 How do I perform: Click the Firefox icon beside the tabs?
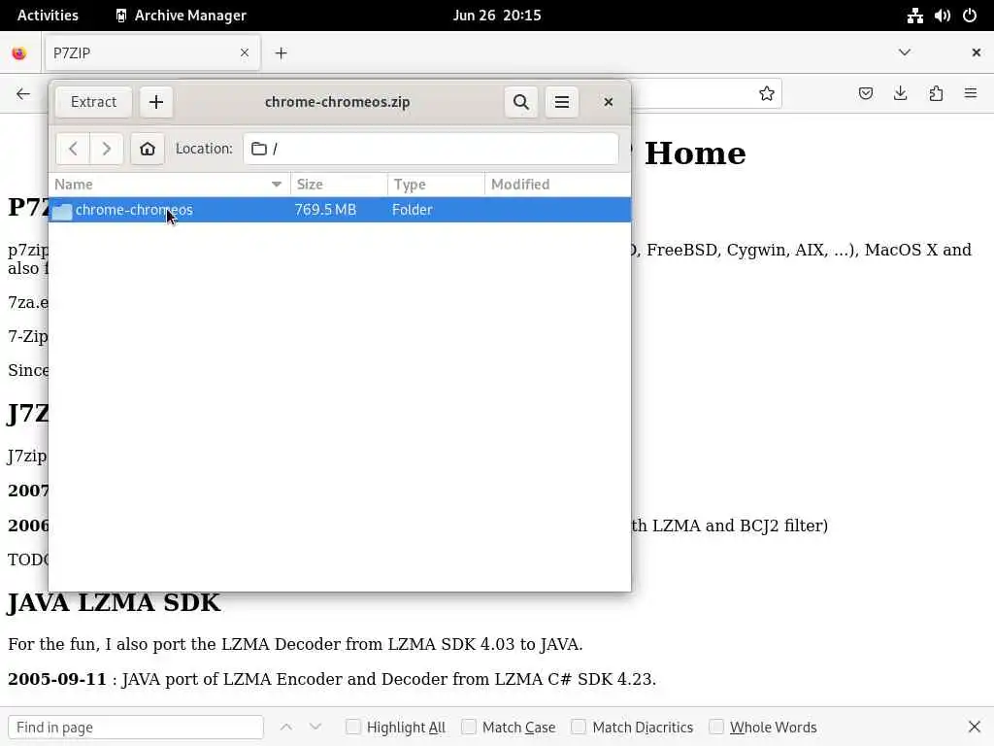(x=19, y=53)
